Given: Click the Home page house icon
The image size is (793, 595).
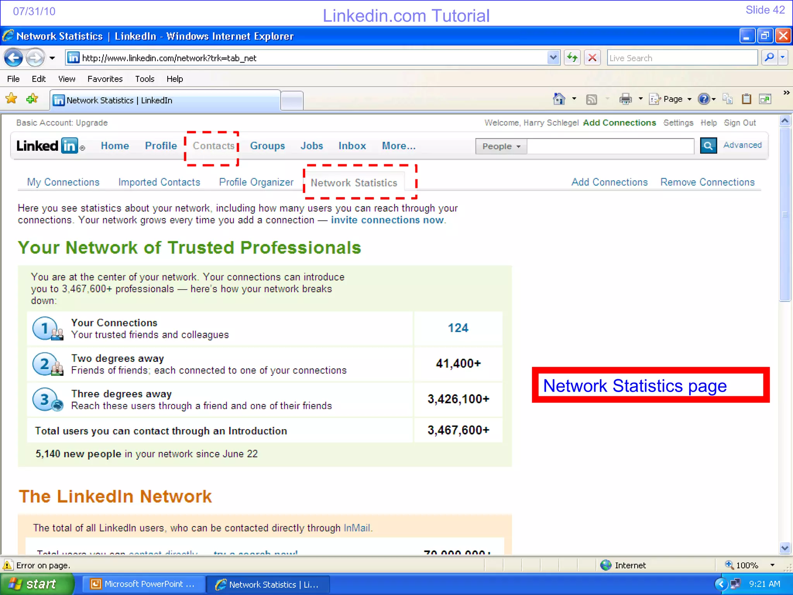Looking at the screenshot, I should point(559,99).
